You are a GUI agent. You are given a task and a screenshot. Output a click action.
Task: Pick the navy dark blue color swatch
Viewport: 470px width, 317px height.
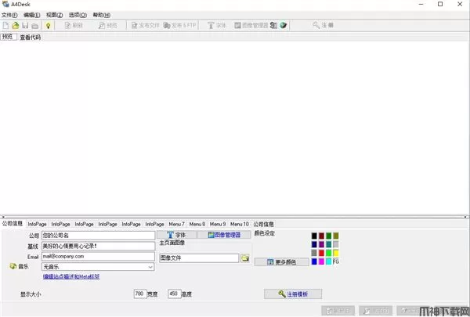[x=314, y=244]
